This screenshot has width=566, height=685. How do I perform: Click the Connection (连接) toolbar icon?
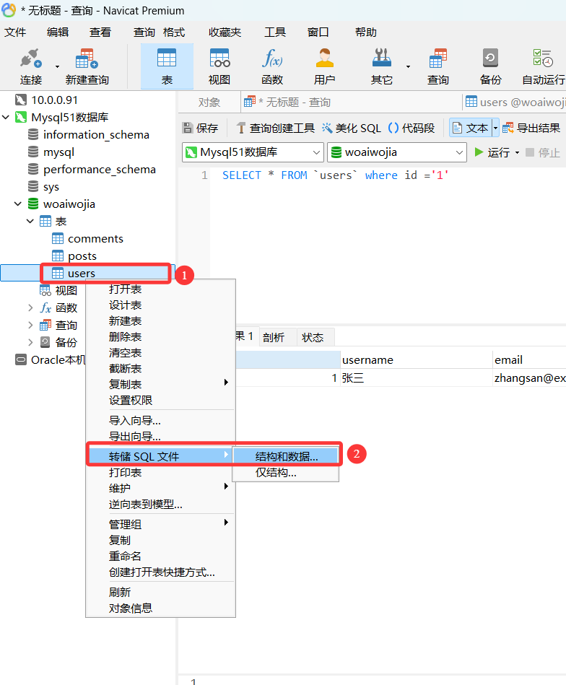30,66
